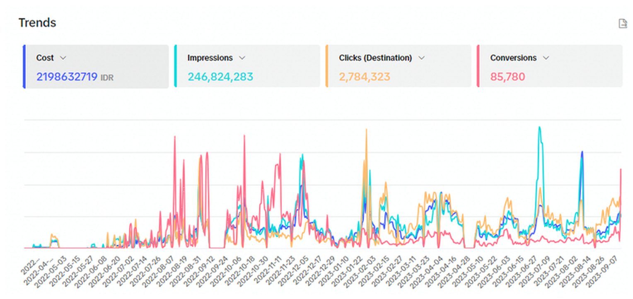Click the 2023-01-22 axis date label
The image size is (633, 299).
click(x=348, y=270)
